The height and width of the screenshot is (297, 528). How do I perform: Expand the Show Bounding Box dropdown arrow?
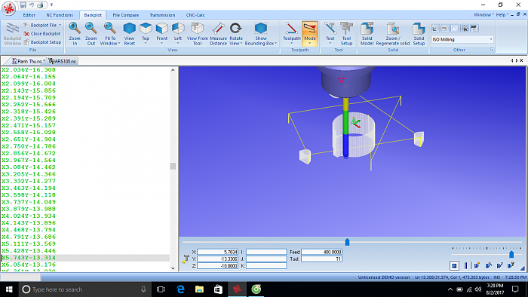coord(276,44)
